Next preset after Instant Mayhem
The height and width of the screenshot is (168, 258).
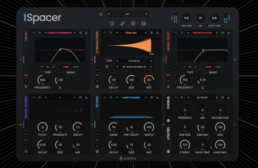coord(217,33)
